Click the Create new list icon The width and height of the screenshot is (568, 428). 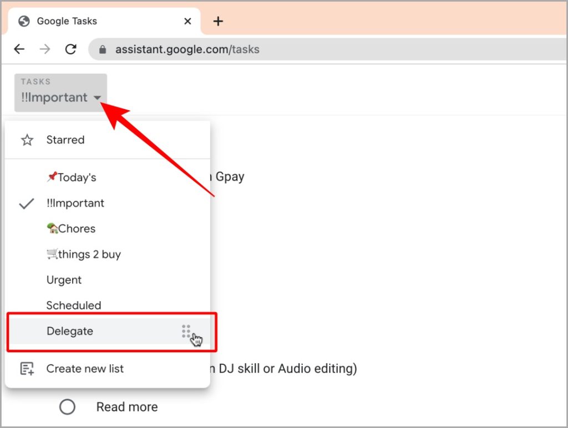pyautogui.click(x=27, y=369)
